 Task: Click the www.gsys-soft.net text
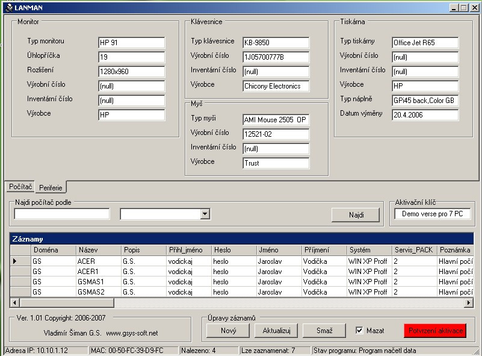132,333
